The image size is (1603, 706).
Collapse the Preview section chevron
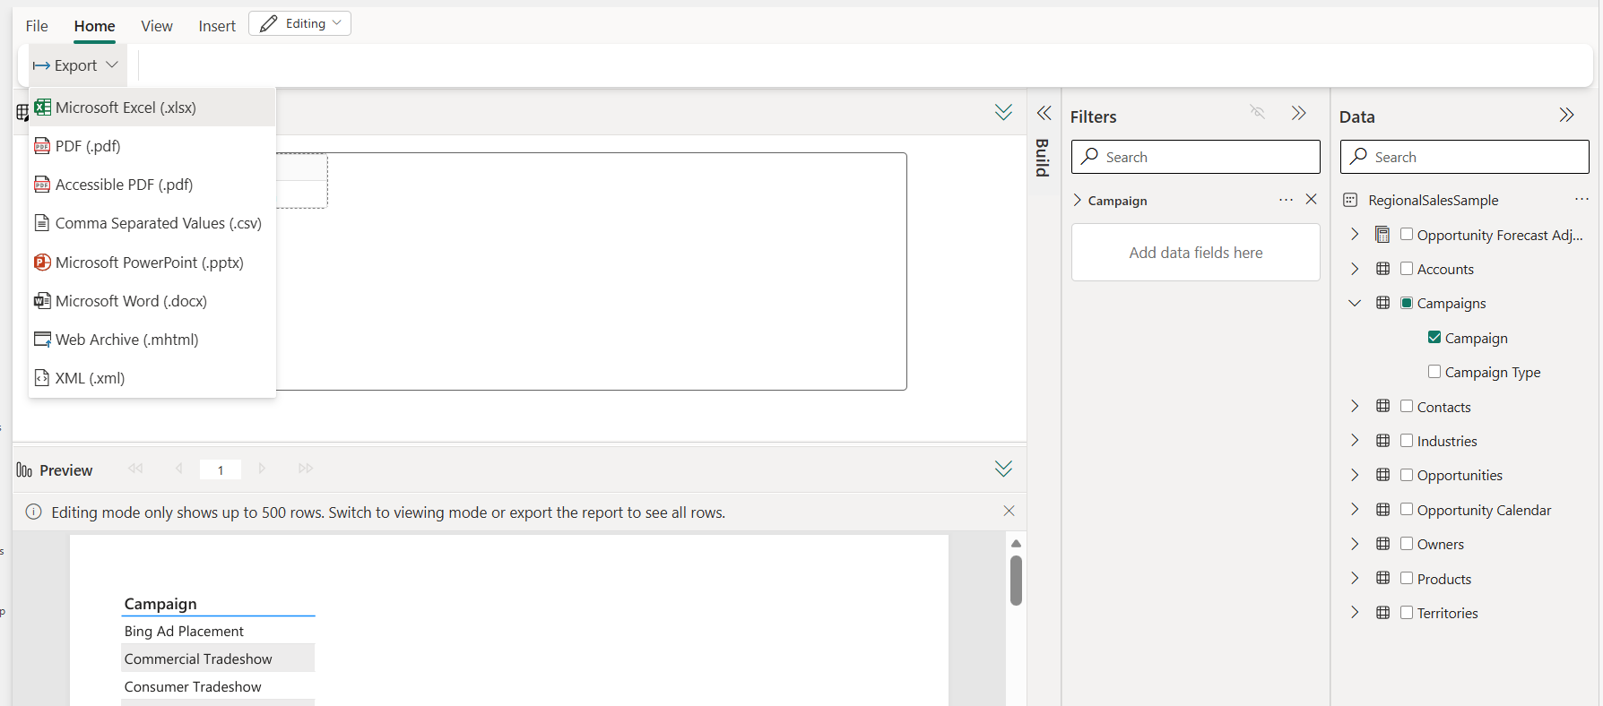[x=1003, y=469]
